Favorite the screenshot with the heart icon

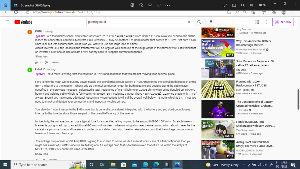[x=158, y=5]
